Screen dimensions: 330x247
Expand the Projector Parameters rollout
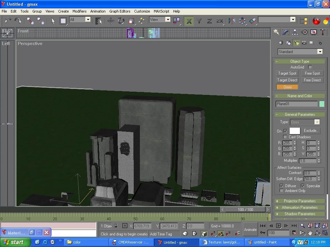300,201
